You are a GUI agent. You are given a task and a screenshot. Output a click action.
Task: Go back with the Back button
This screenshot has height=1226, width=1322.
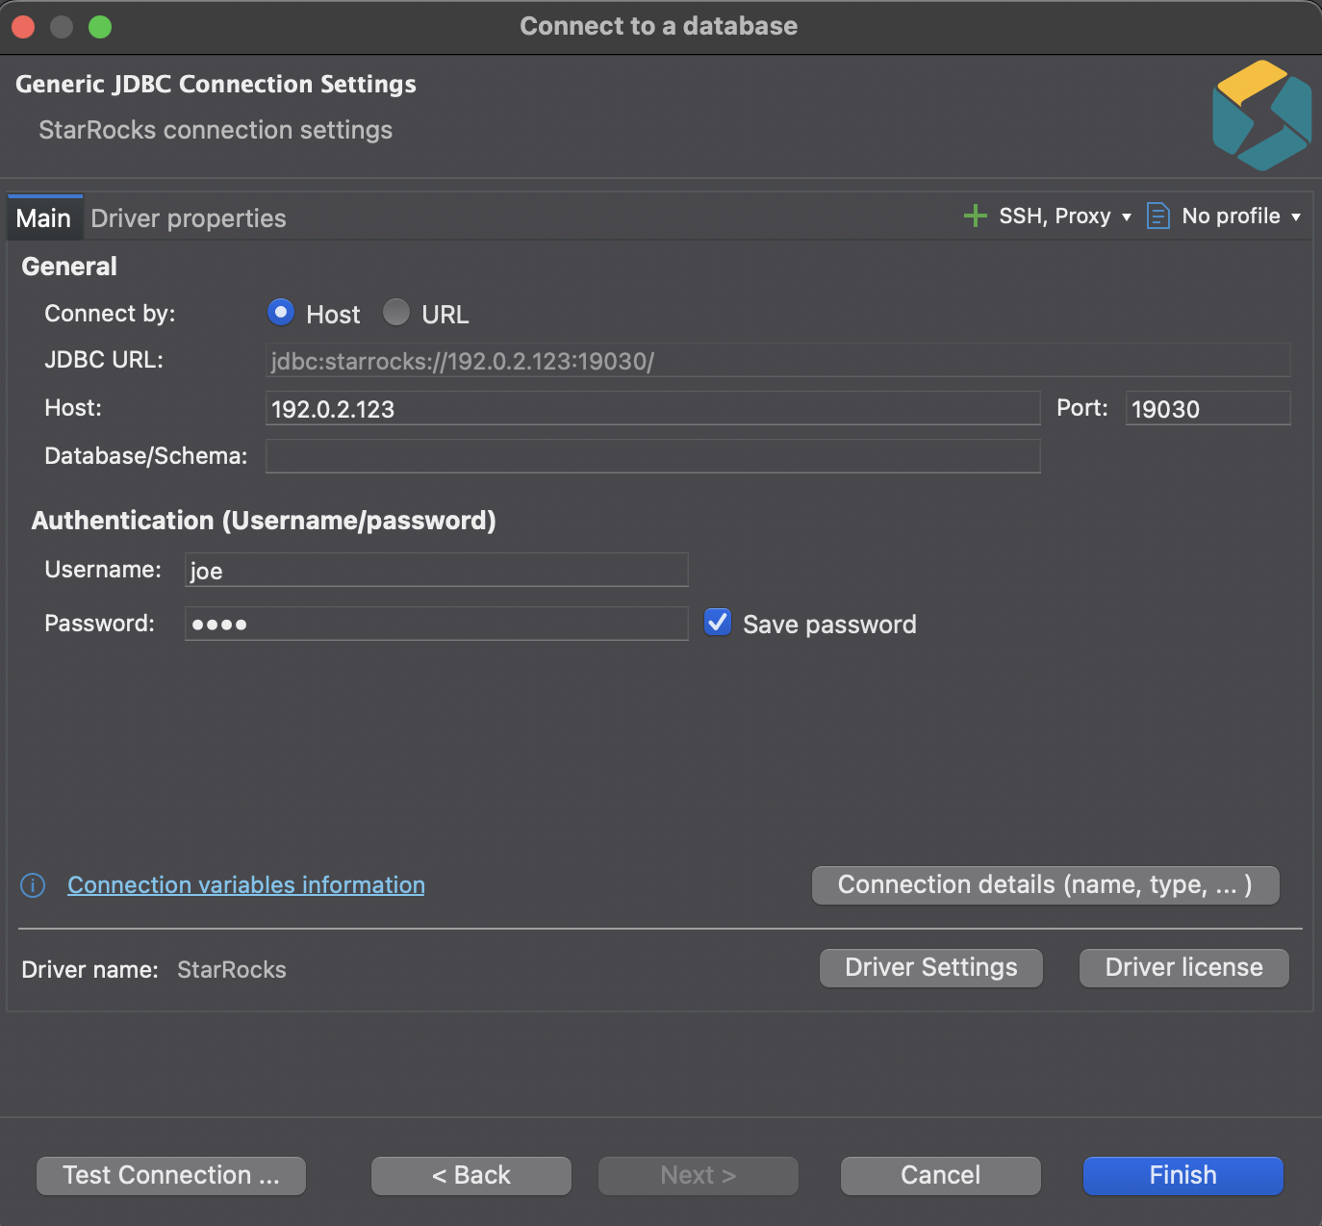pyautogui.click(x=471, y=1176)
